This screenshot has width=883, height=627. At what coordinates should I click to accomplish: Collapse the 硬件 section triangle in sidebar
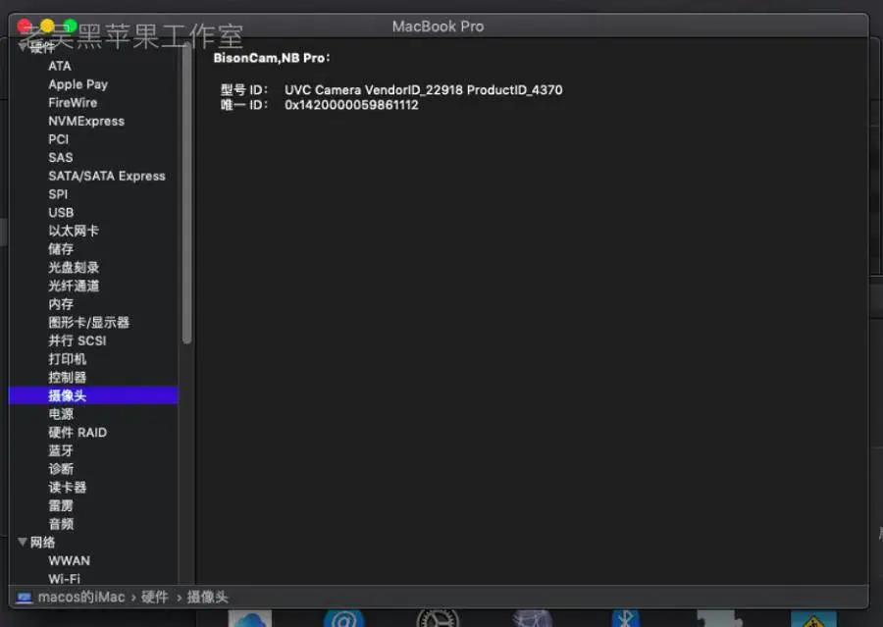click(23, 47)
